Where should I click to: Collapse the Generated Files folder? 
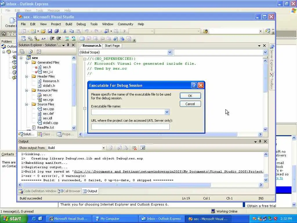pyautogui.click(x=27, y=62)
